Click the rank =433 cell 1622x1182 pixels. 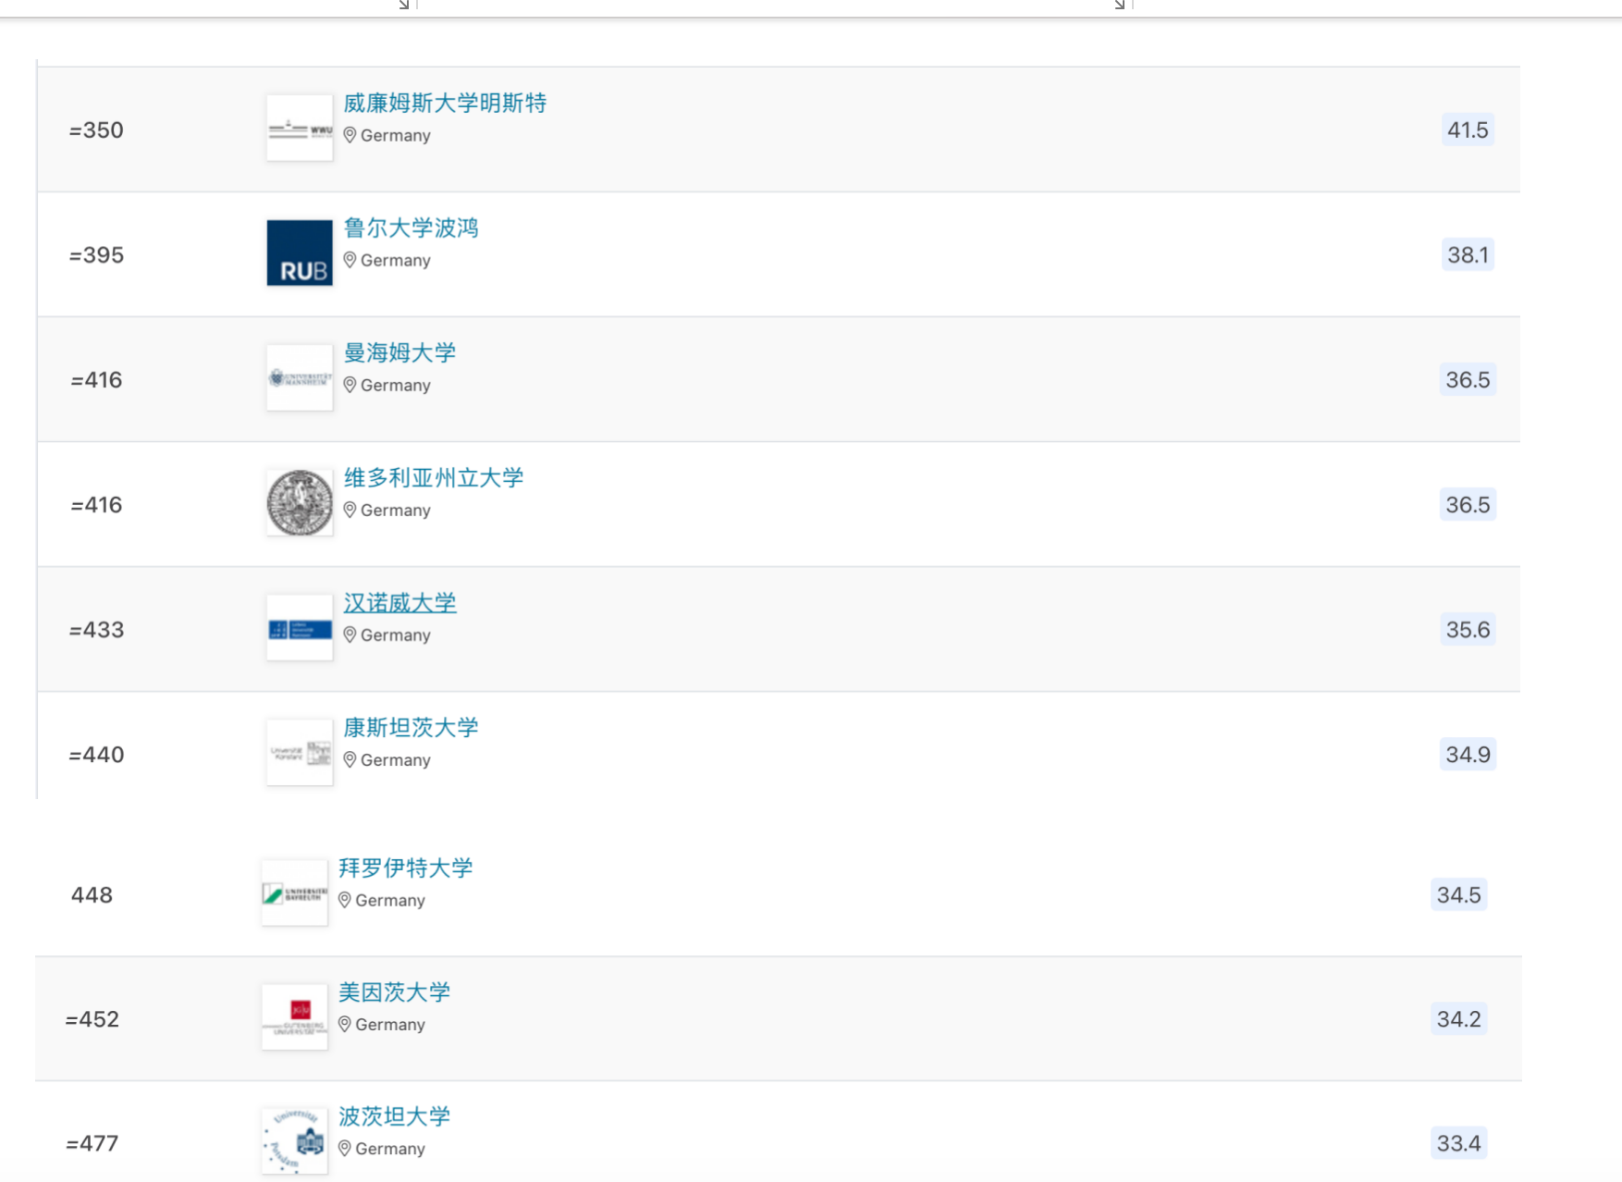(96, 629)
